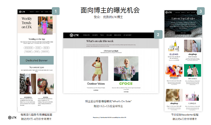This screenshot has height=125, width=211.
Task: Open the blonde hair shopbop image
Action: 174,95
